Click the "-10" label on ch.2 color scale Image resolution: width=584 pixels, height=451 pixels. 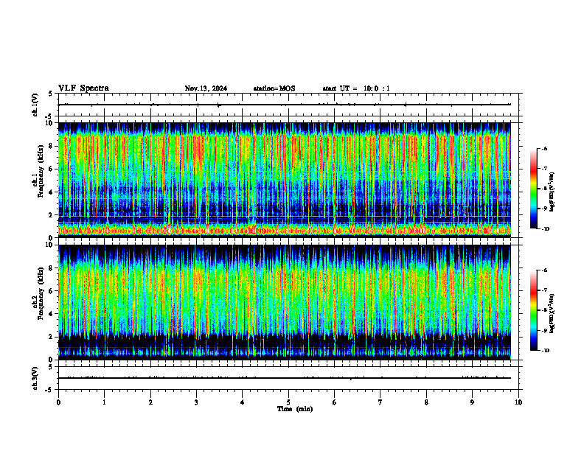pyautogui.click(x=545, y=351)
